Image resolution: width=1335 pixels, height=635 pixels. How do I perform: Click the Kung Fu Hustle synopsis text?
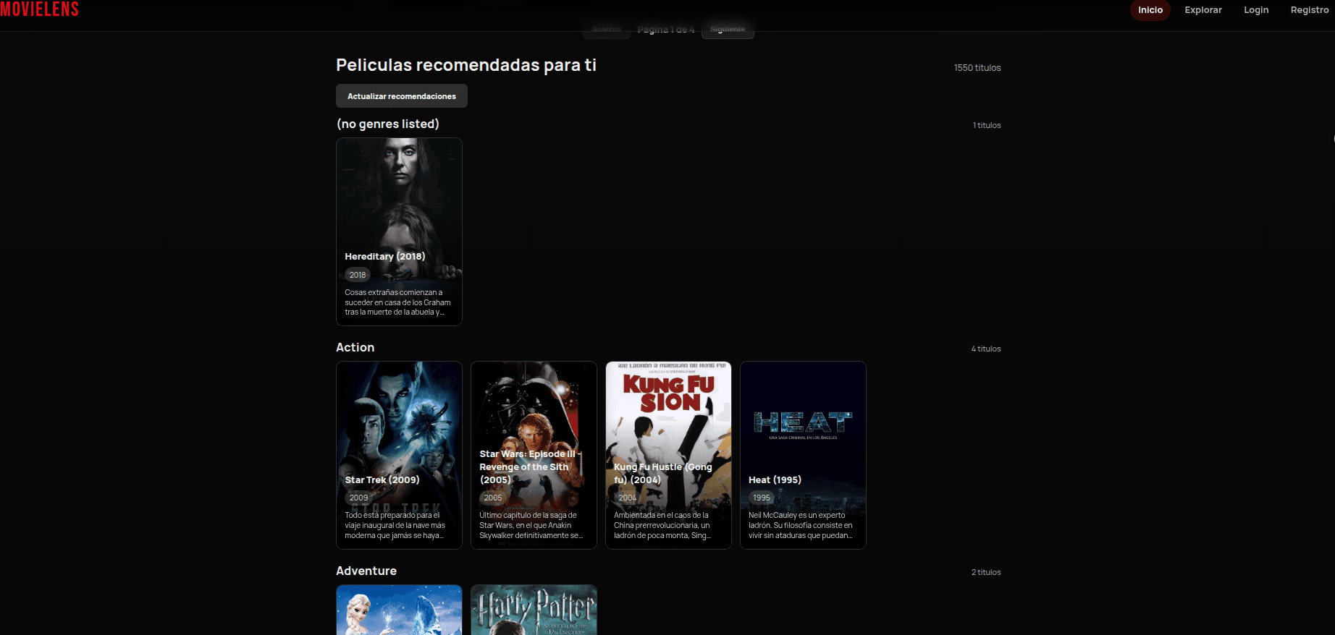click(662, 526)
